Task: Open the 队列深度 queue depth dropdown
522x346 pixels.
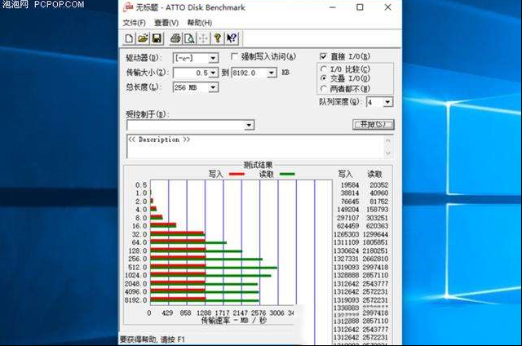Action: coord(388,102)
